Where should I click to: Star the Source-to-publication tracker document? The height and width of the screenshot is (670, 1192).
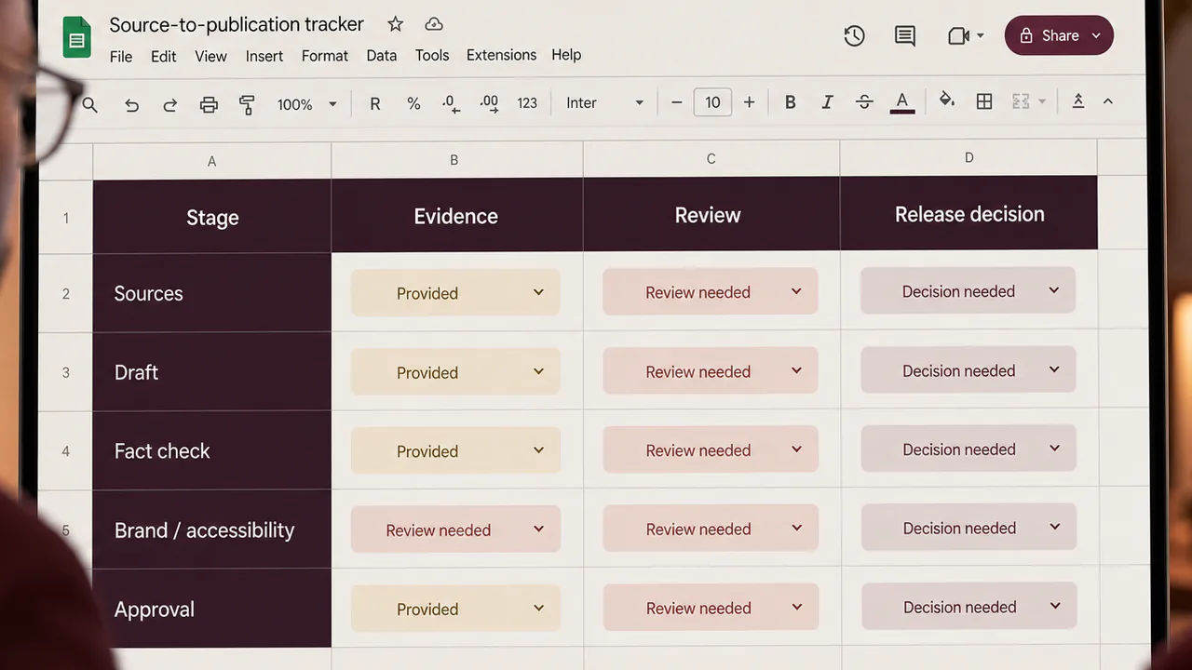pyautogui.click(x=396, y=24)
